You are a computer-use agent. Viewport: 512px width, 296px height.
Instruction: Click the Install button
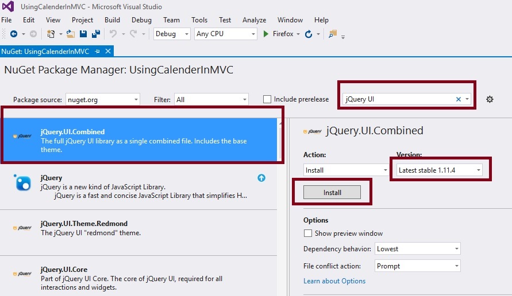[x=332, y=192]
